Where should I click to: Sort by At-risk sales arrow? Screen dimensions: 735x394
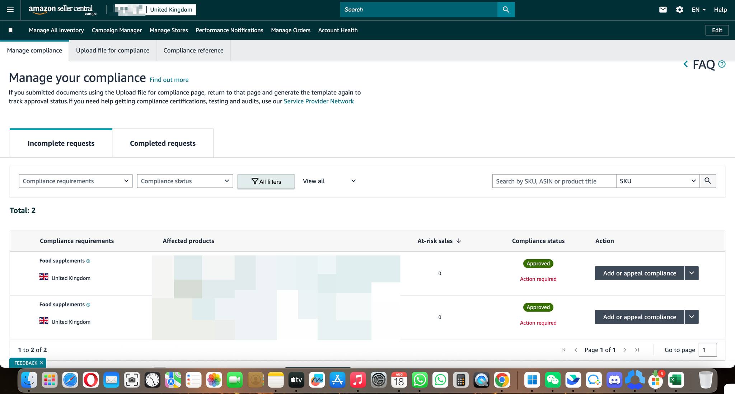click(459, 241)
